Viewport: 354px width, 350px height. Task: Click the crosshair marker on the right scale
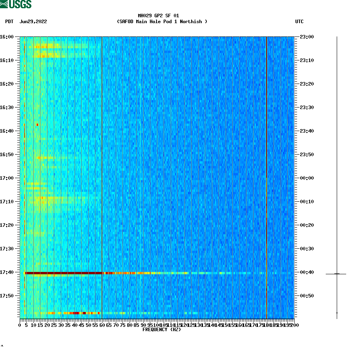[336, 273]
